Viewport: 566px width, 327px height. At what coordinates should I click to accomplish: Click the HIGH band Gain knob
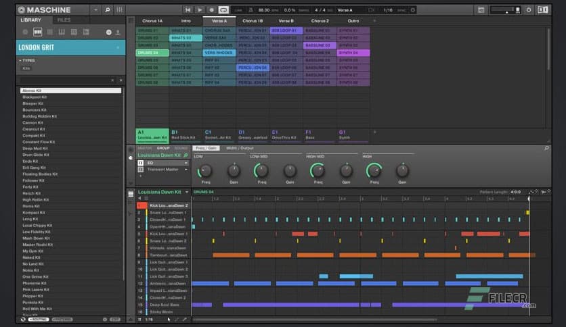[x=402, y=171]
